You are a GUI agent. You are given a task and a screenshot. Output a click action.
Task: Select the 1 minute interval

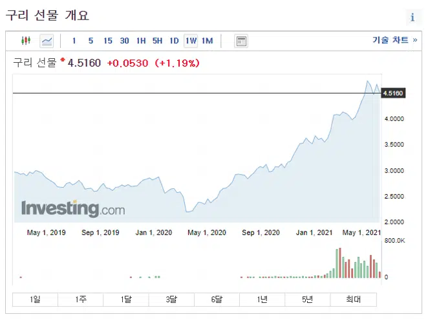coord(74,41)
